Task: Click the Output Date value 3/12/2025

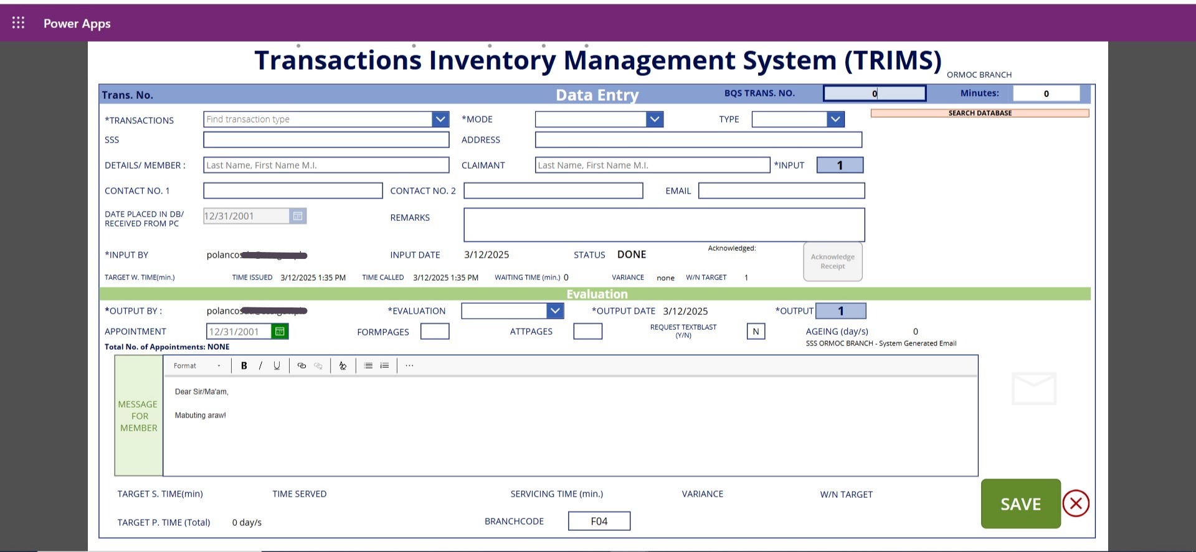Action: click(685, 311)
